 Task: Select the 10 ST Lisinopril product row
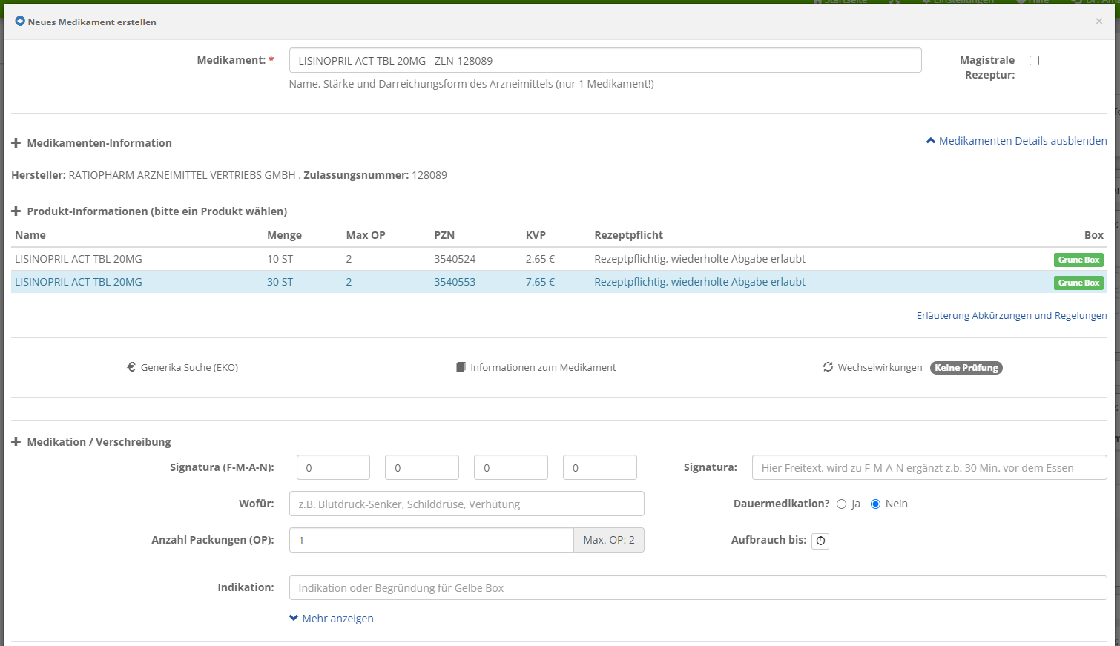(x=559, y=259)
